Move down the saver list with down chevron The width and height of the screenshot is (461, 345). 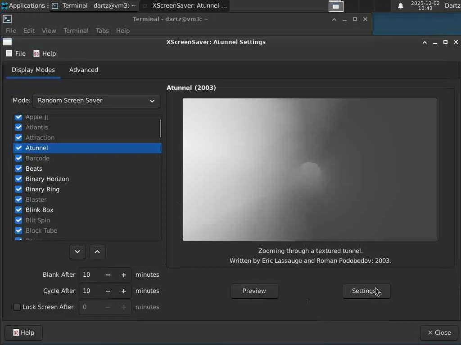pyautogui.click(x=77, y=252)
